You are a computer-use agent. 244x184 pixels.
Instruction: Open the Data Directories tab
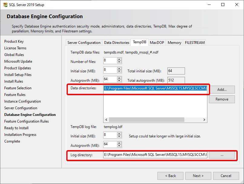(117, 43)
